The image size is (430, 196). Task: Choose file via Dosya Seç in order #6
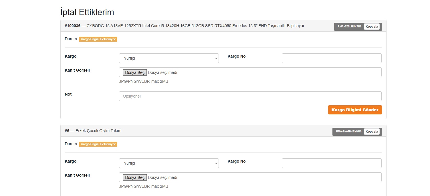coord(135,177)
